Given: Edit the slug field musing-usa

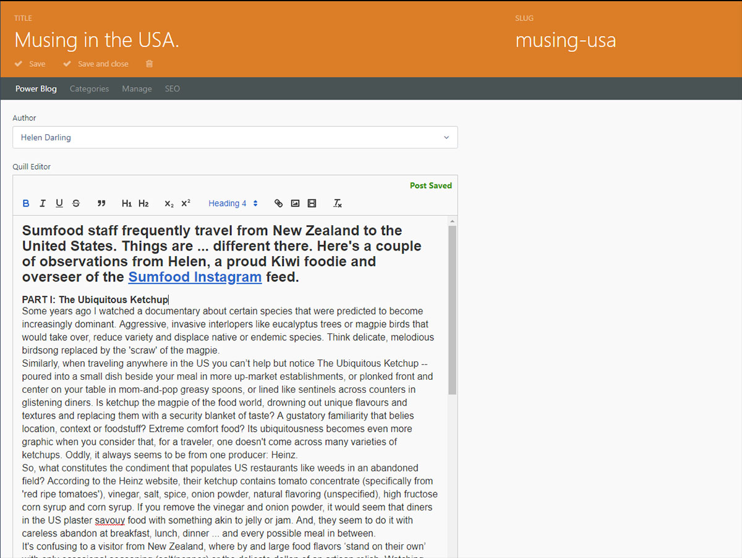Looking at the screenshot, I should (566, 41).
